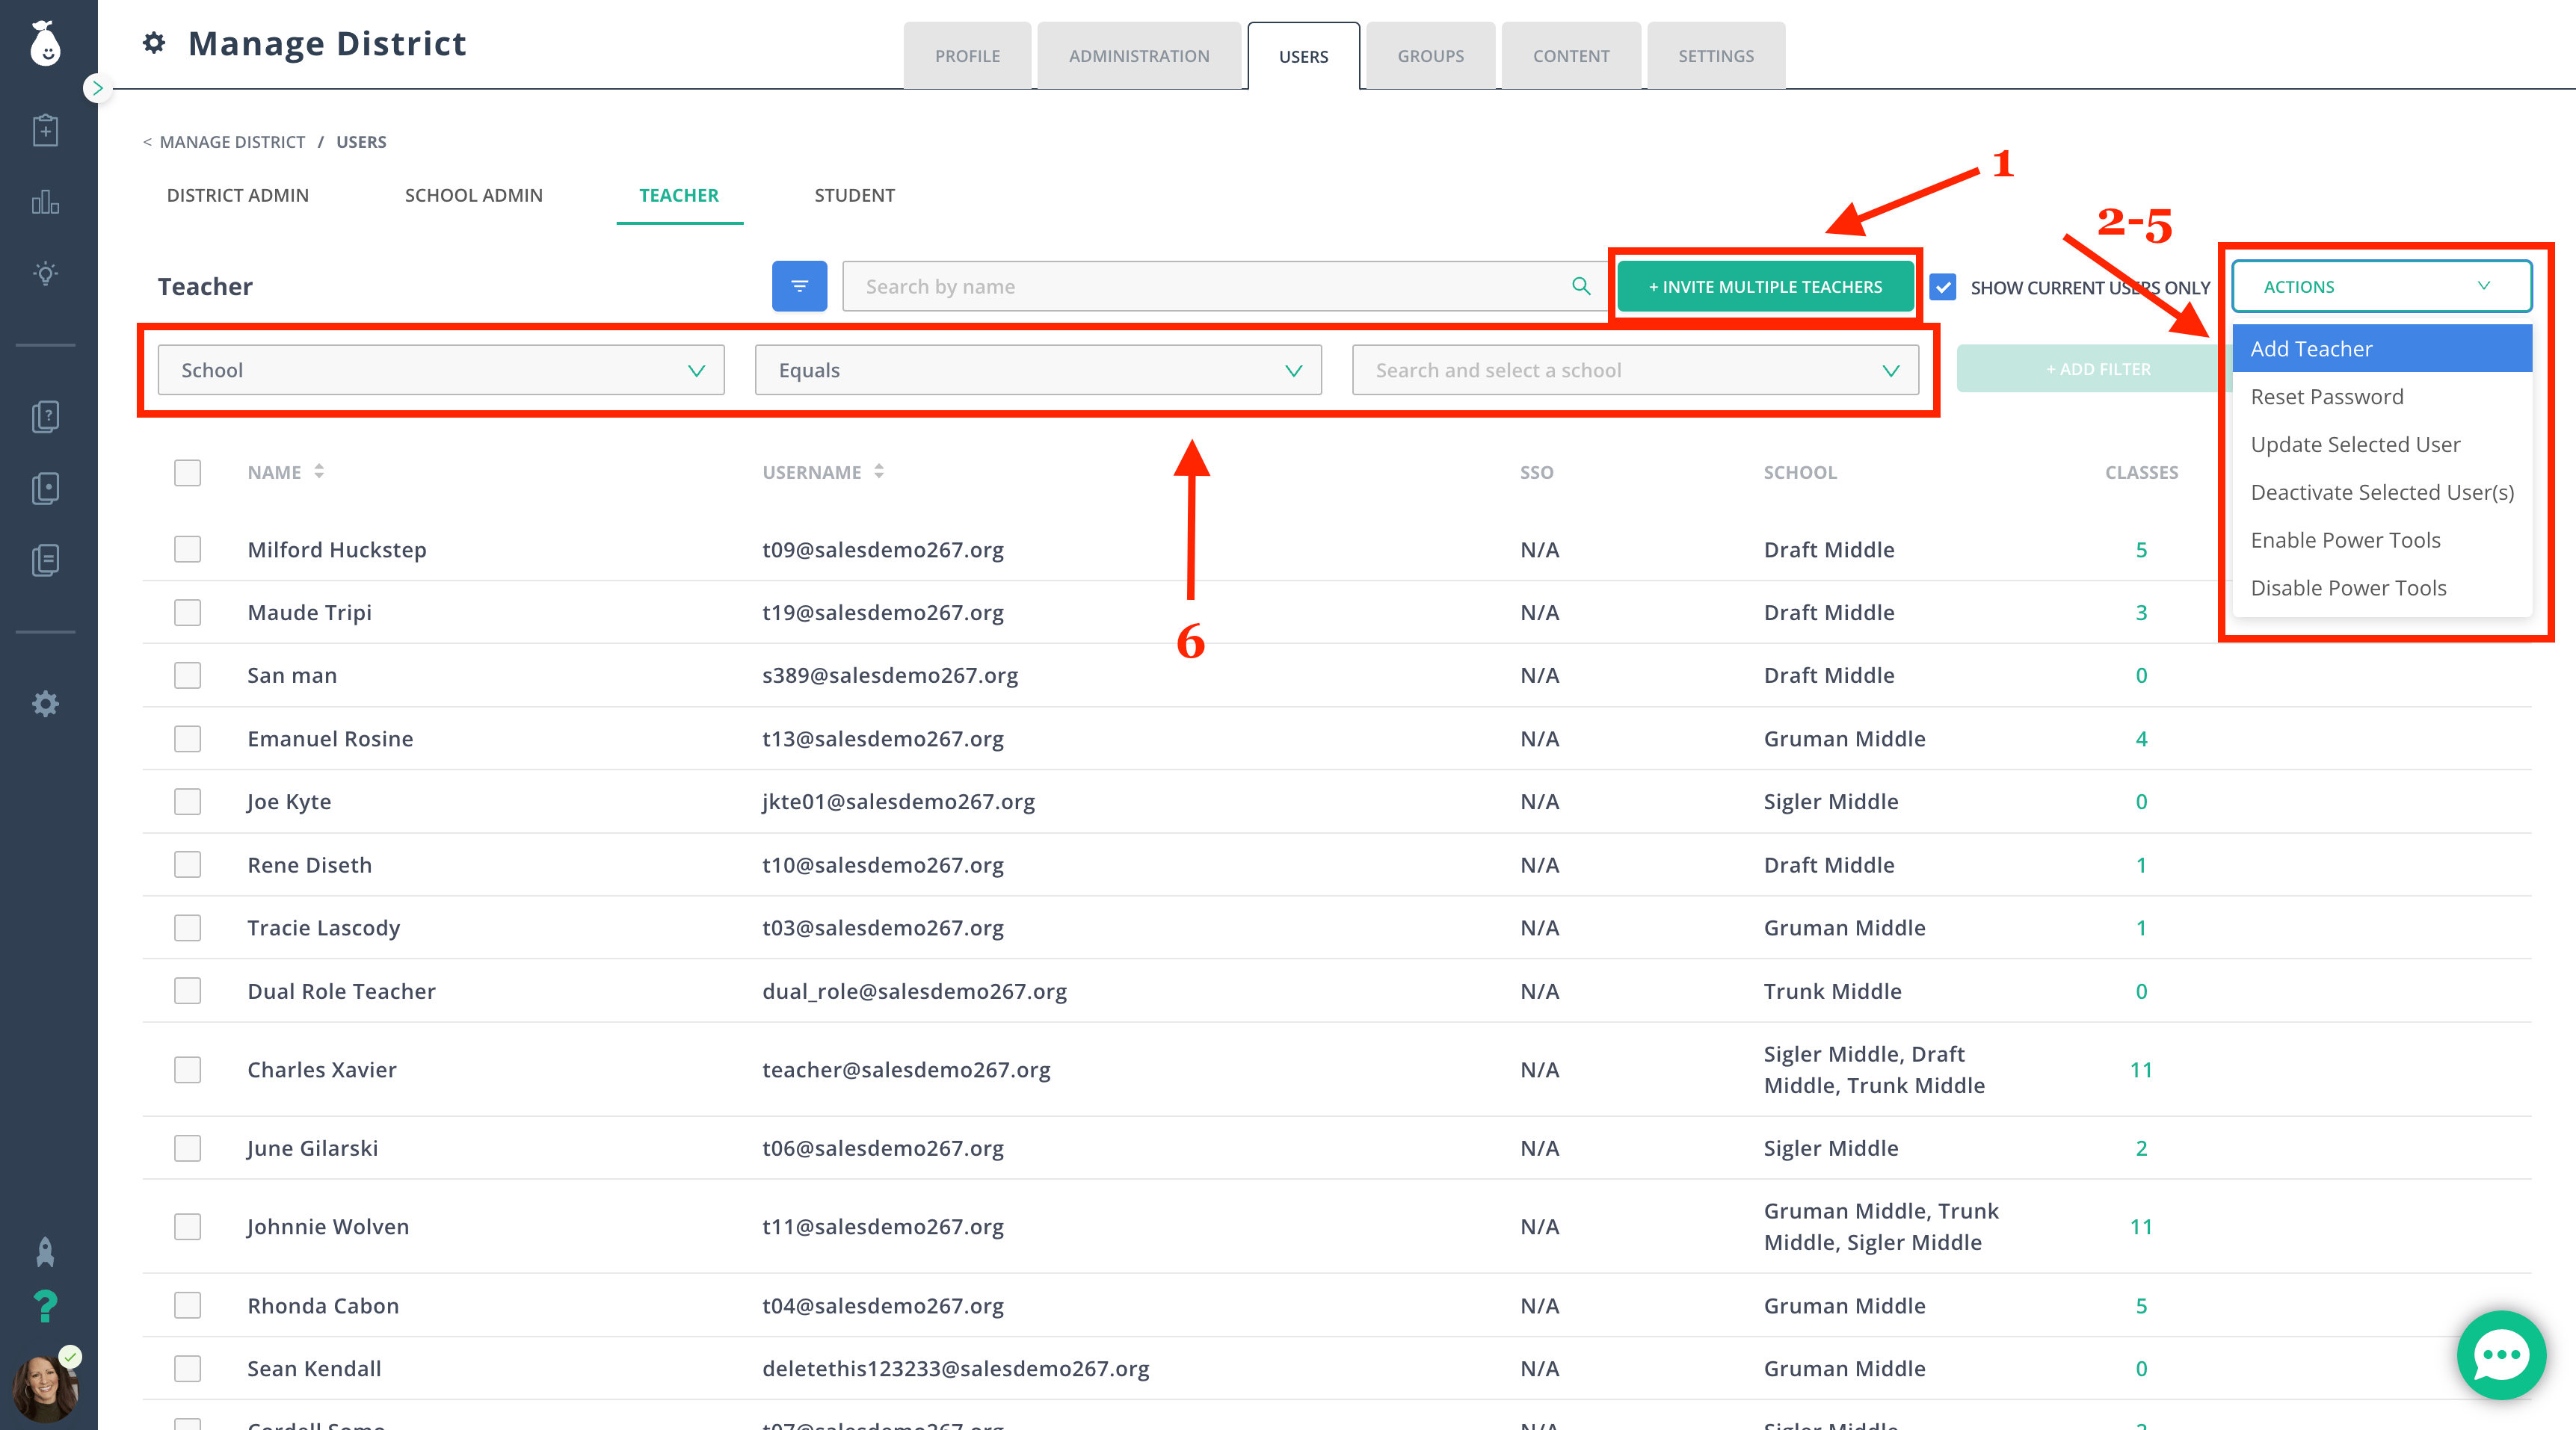The height and width of the screenshot is (1430, 2576).
Task: Go back via Manage District breadcrumb
Action: (x=232, y=142)
